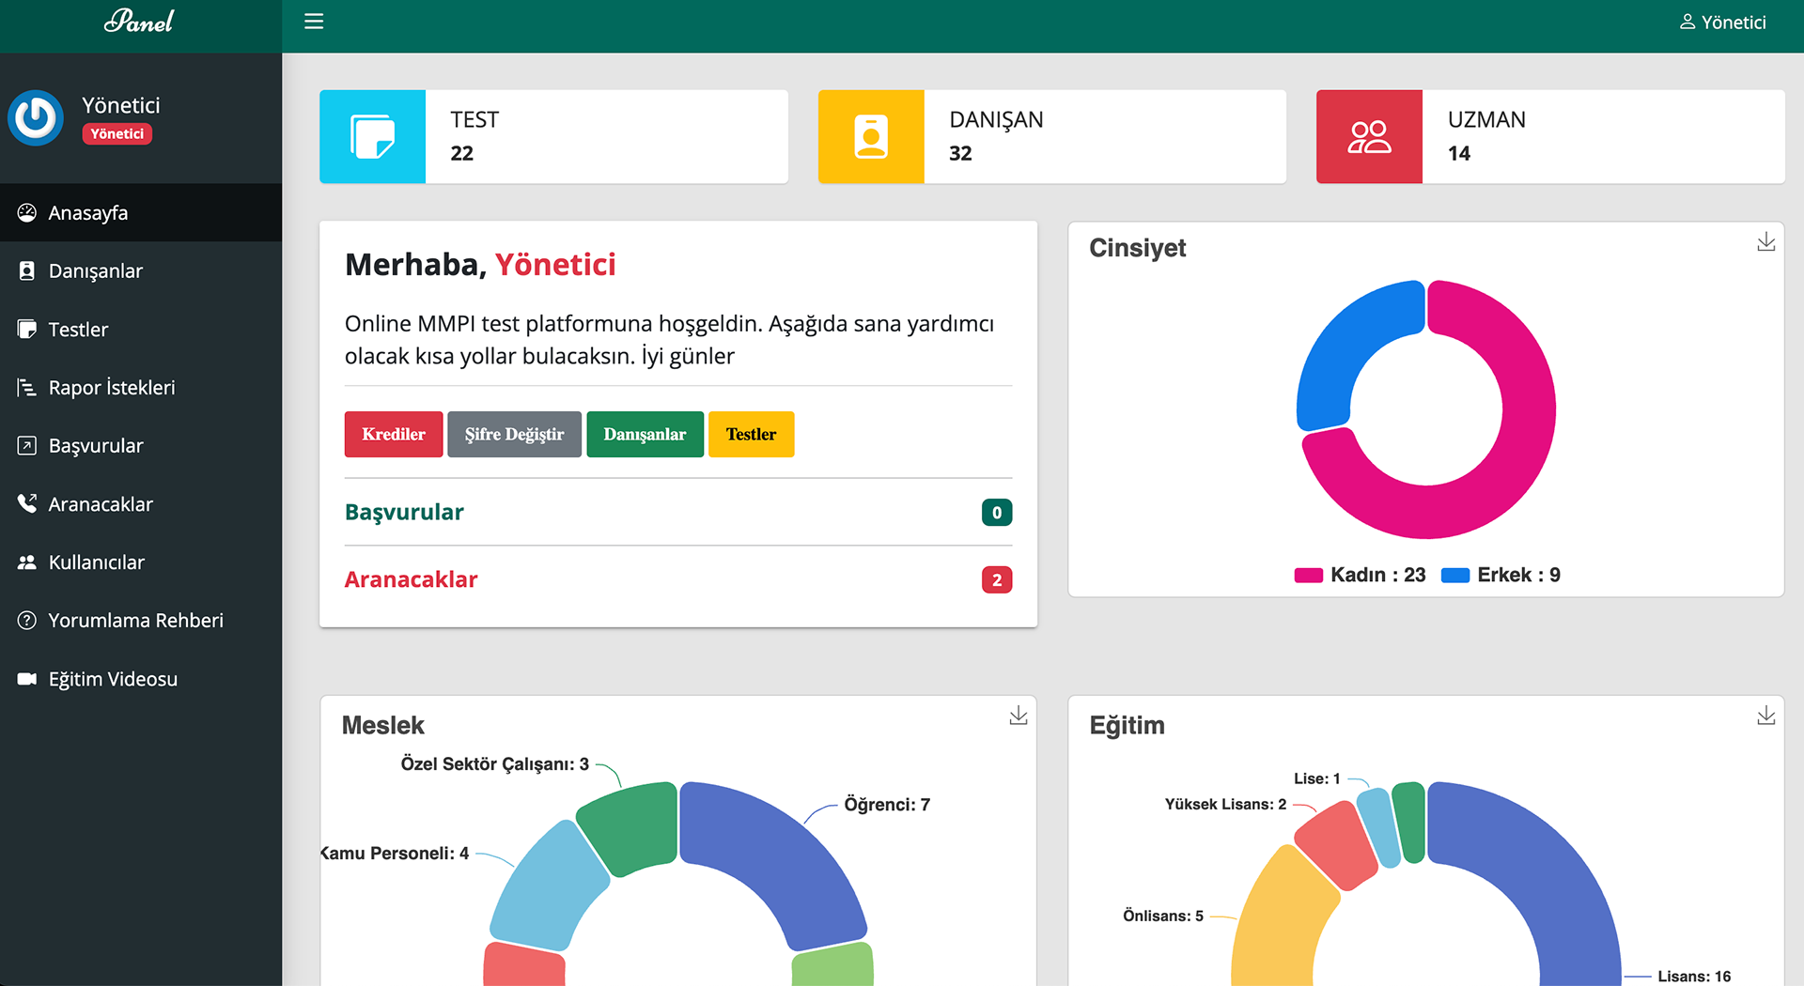The height and width of the screenshot is (986, 1804).
Task: Click the Aranacaklar phone icon
Action: 27,503
